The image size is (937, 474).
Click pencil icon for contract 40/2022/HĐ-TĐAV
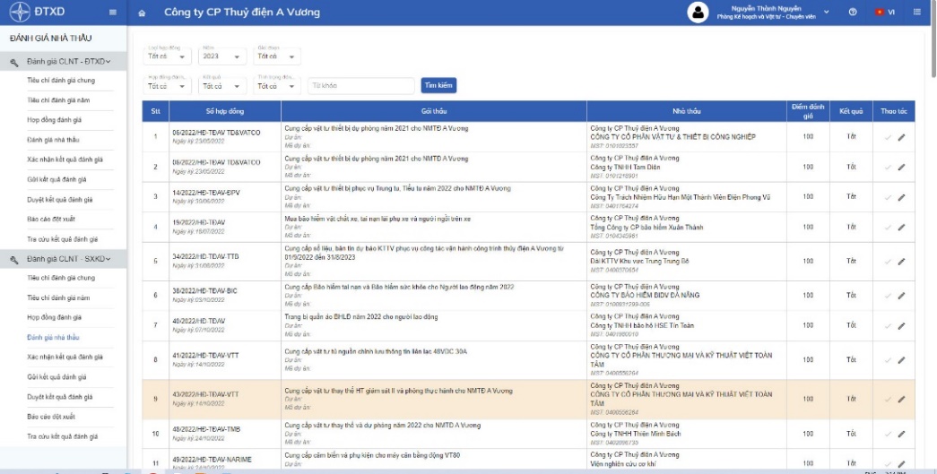point(901,326)
